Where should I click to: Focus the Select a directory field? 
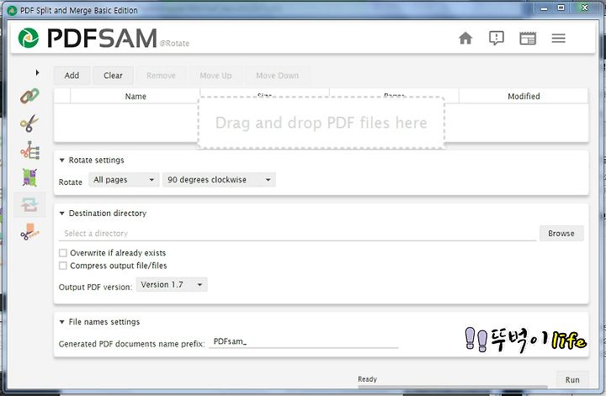pos(298,233)
